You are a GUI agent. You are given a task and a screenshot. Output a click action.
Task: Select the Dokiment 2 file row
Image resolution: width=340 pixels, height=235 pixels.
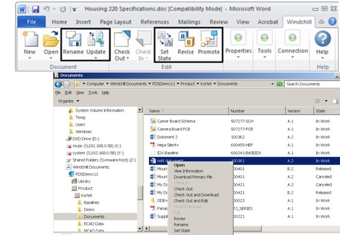244,137
